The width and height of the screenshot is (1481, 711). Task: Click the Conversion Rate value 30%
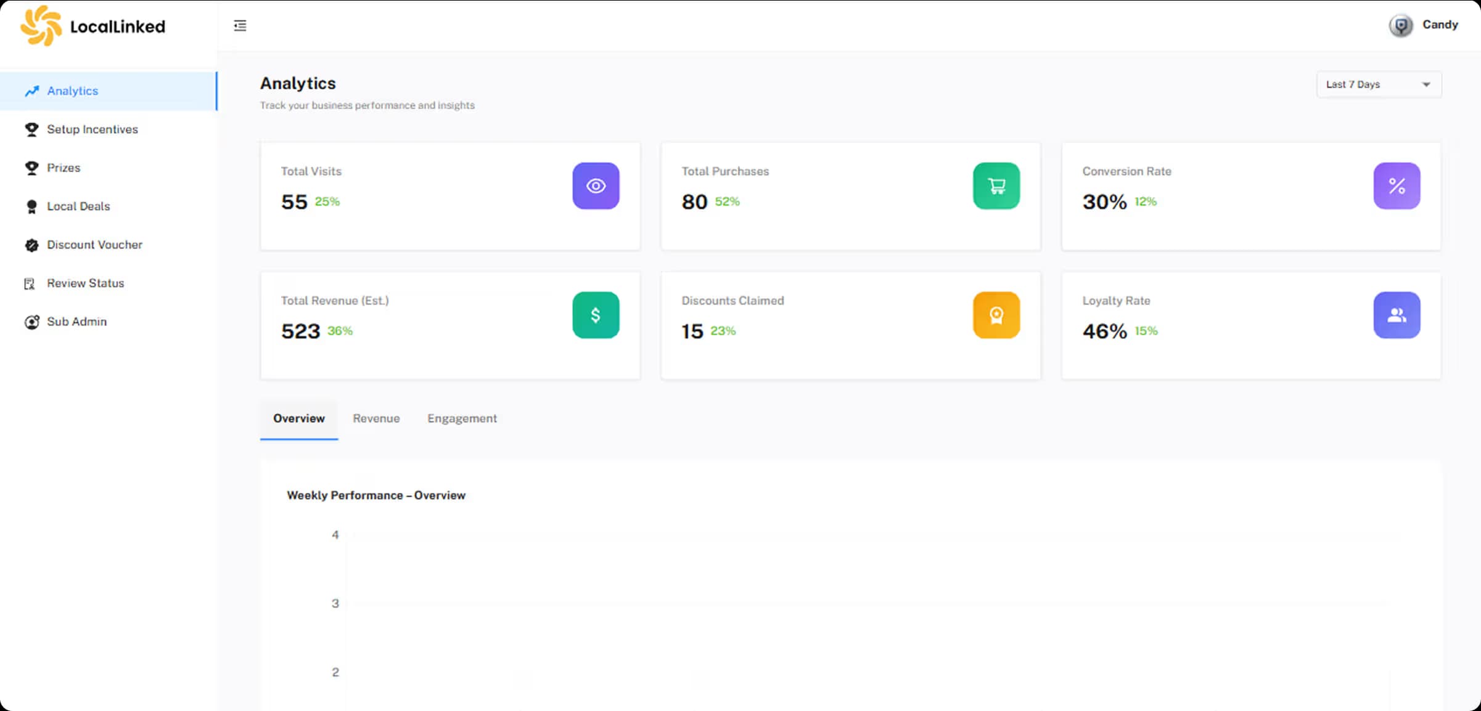1105,202
